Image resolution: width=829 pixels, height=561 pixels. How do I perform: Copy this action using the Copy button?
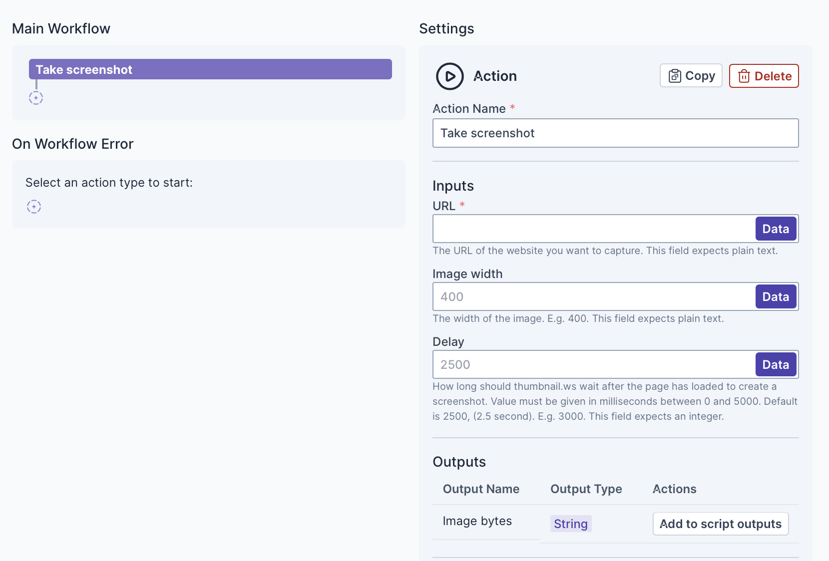pyautogui.click(x=691, y=76)
